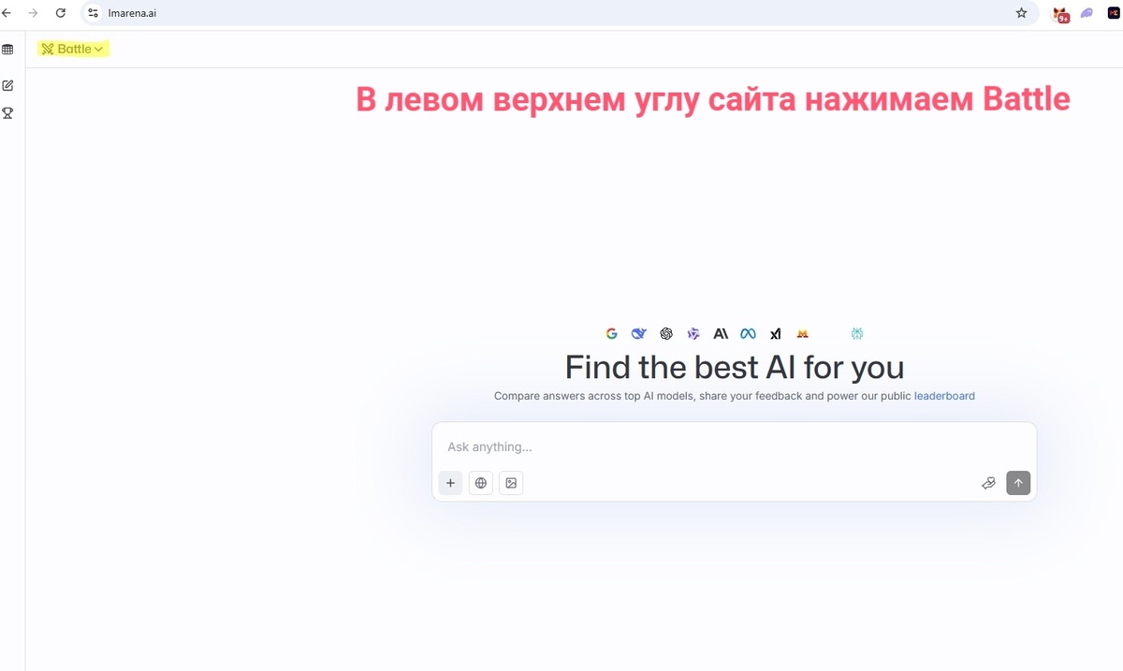Click the light teal model logo
1123x671 pixels.
point(857,333)
